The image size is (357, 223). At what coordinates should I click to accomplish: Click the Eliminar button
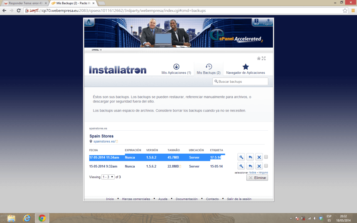pos(257,178)
